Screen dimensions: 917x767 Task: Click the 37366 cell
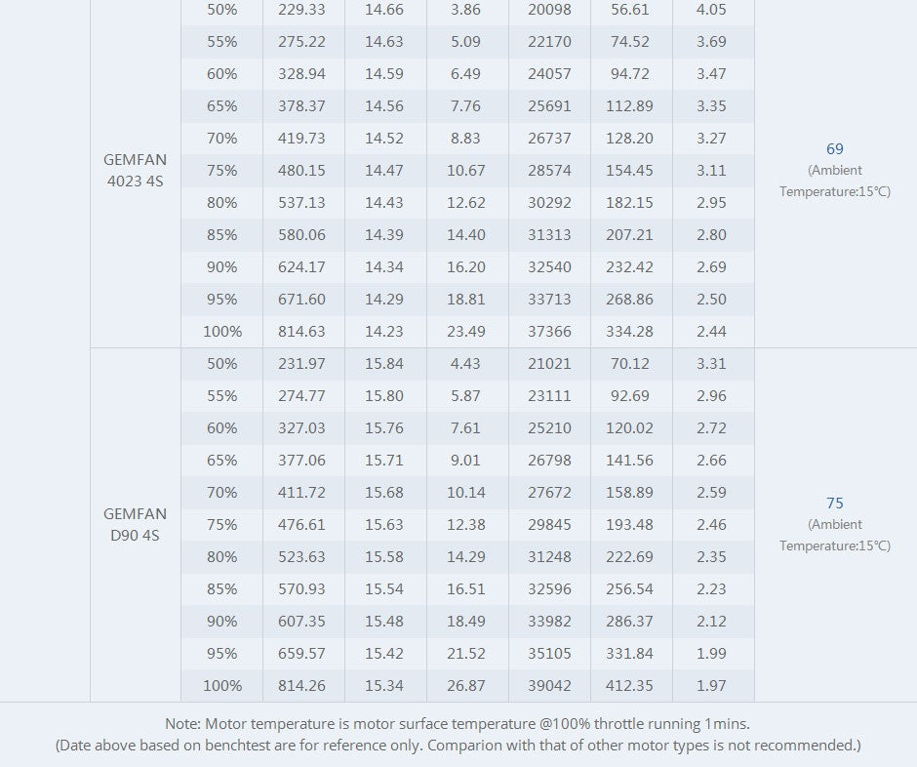(x=549, y=332)
